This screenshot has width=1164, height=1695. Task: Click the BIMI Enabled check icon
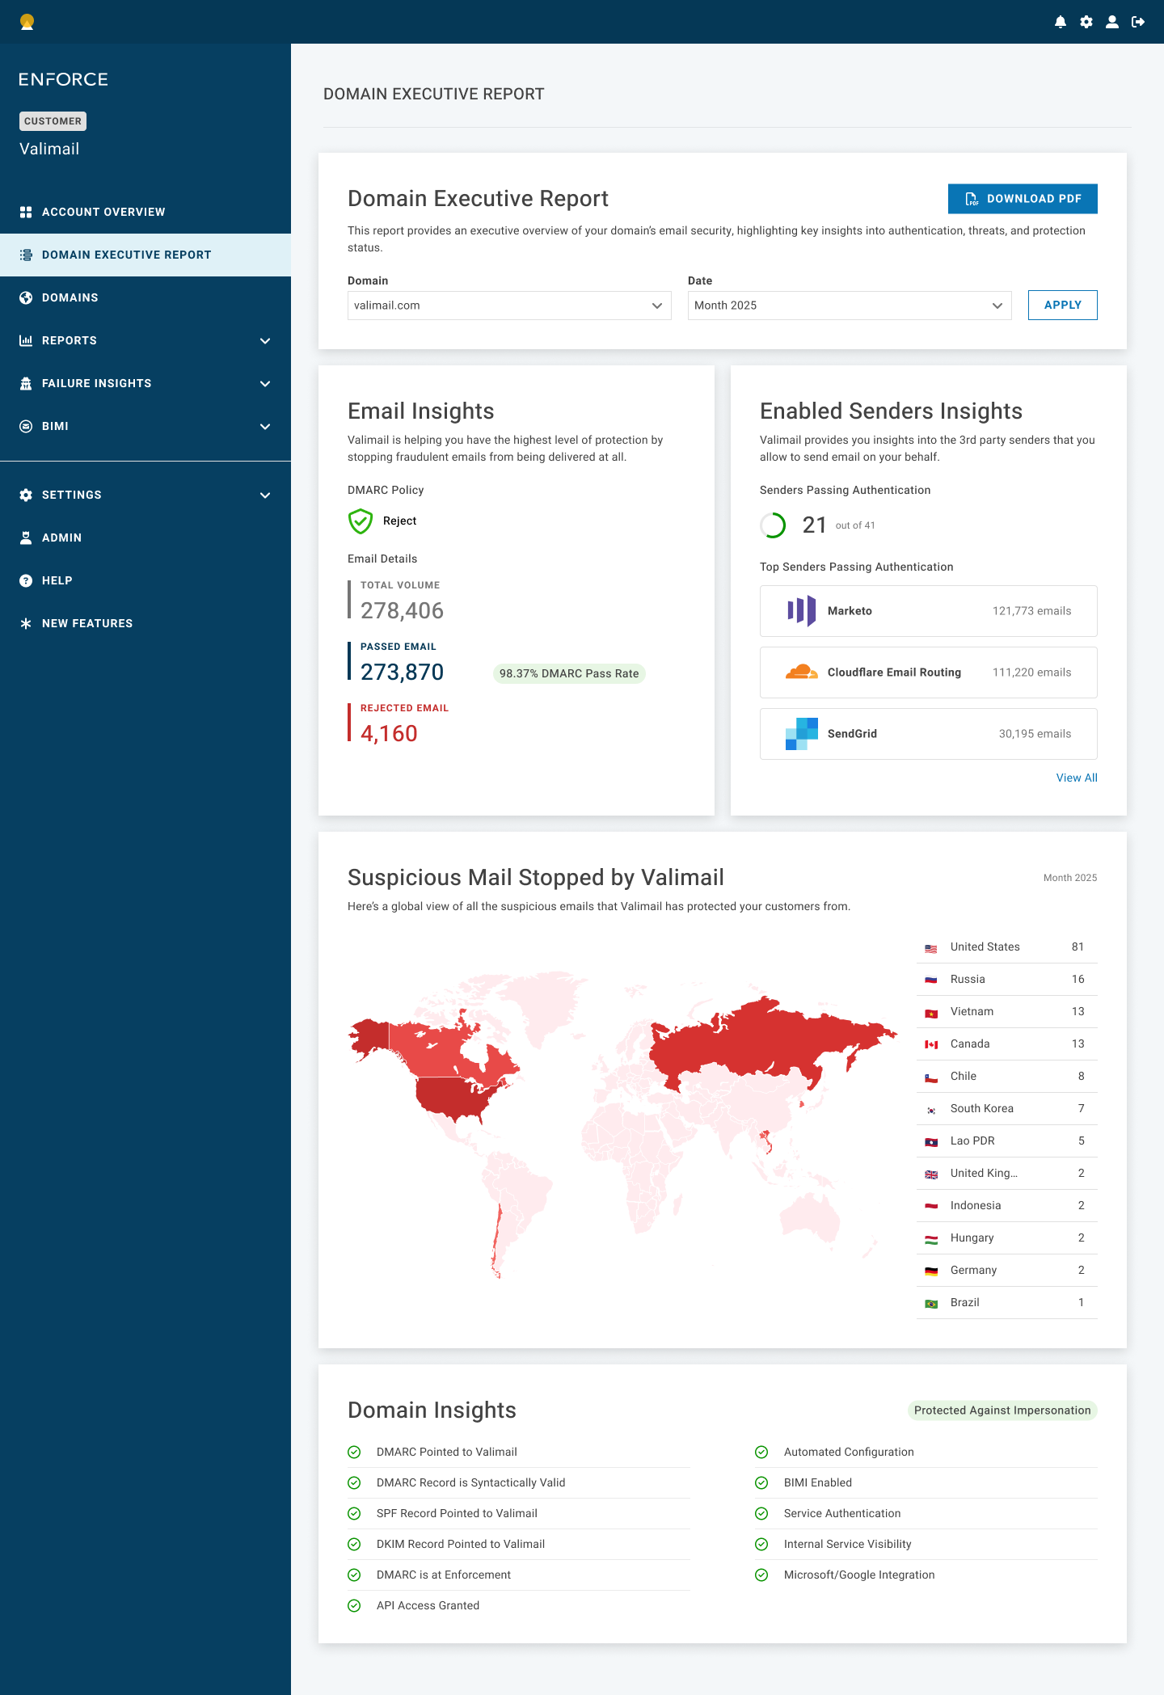click(761, 1483)
